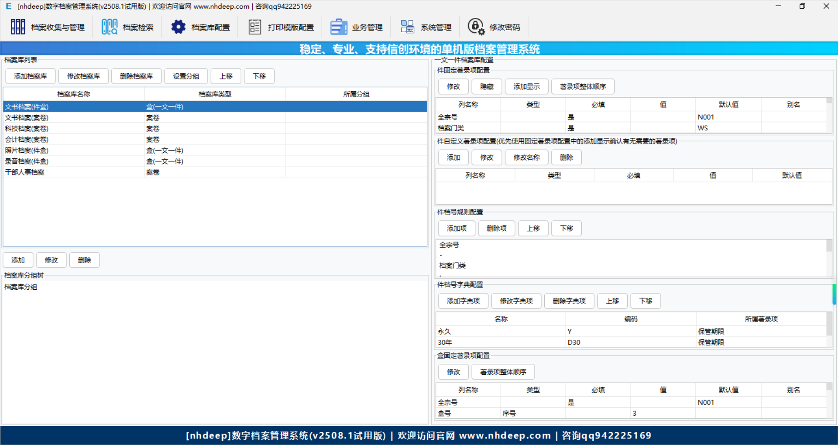Select the 干部人事档案 row in list
Viewport: 838px width, 445px height.
[24, 172]
